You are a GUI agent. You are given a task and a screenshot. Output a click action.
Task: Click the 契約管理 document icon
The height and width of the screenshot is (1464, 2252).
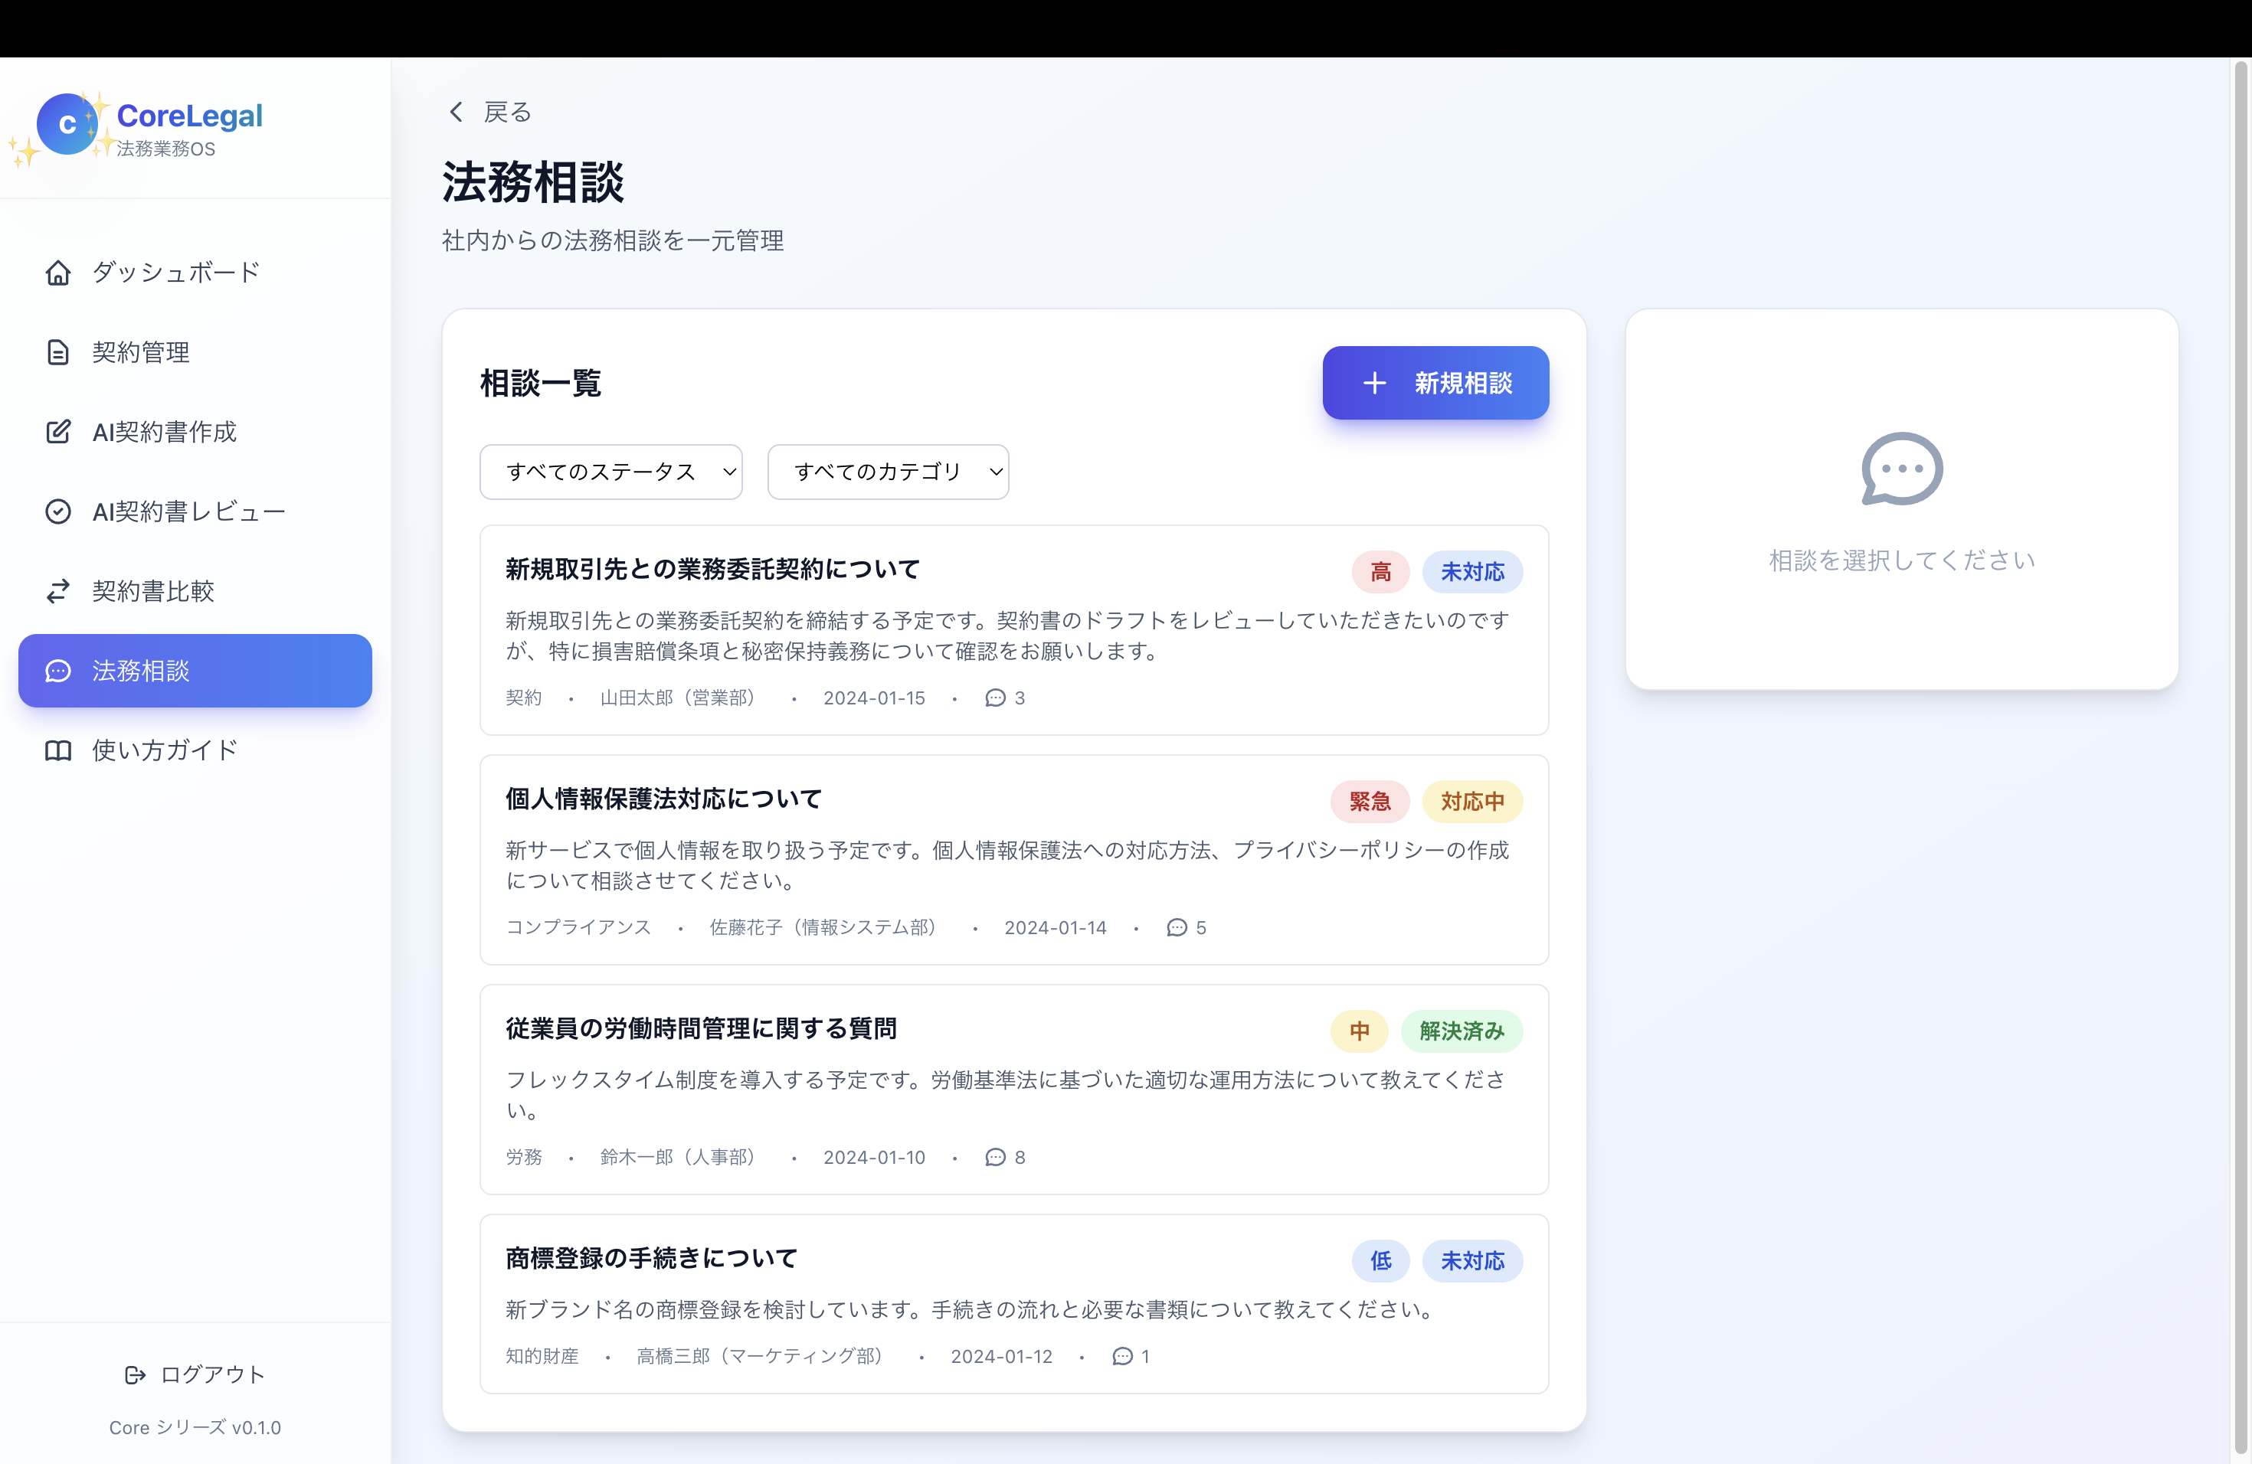pyautogui.click(x=57, y=351)
